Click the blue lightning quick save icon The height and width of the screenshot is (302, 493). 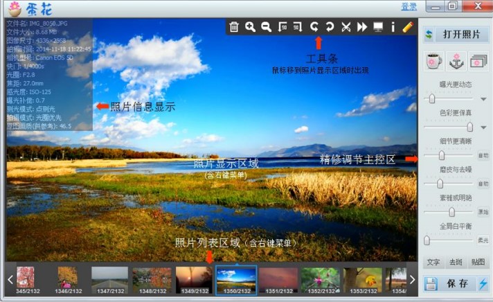click(x=483, y=283)
